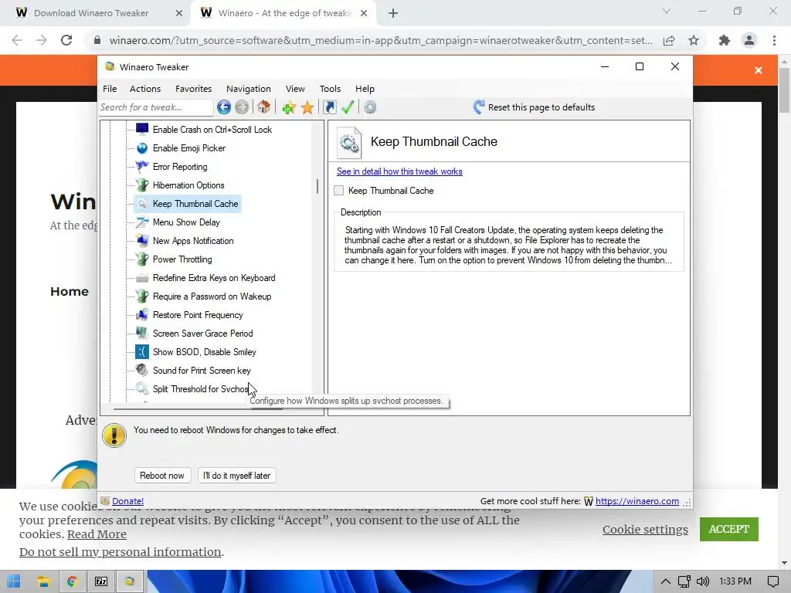Click the Error Reporting flag icon
The height and width of the screenshot is (593, 791).
click(x=142, y=167)
